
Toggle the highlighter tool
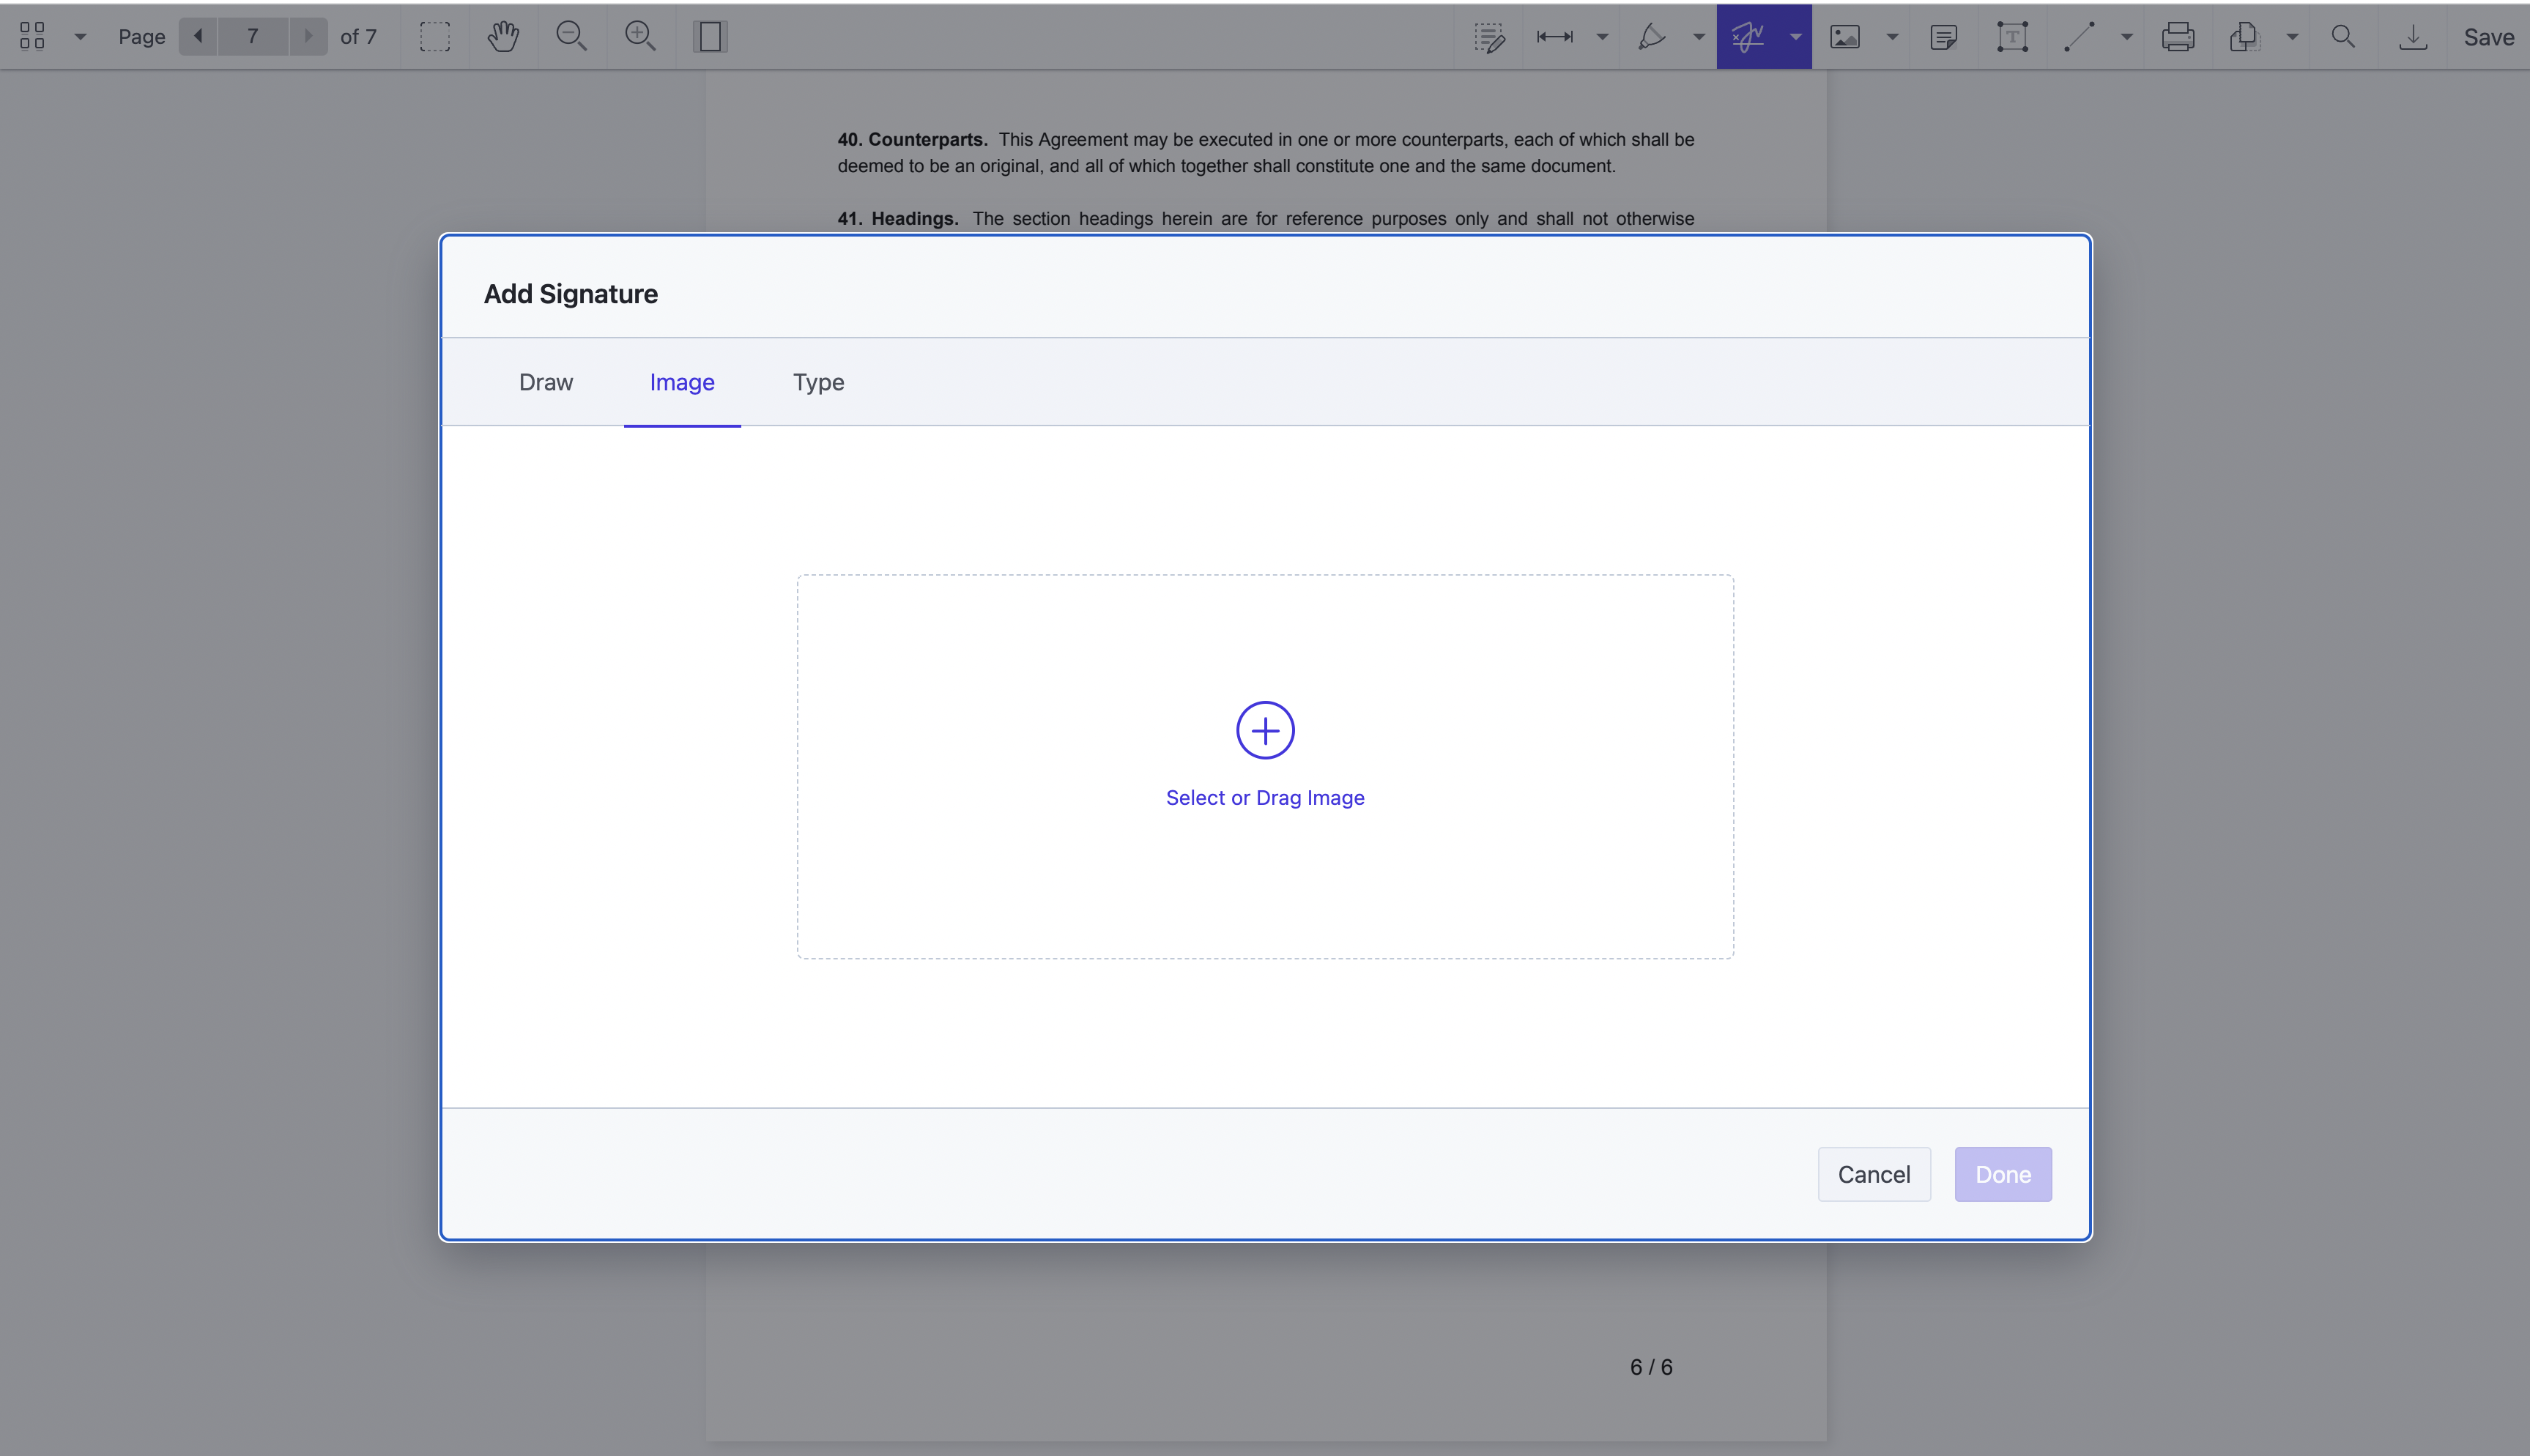point(1651,37)
